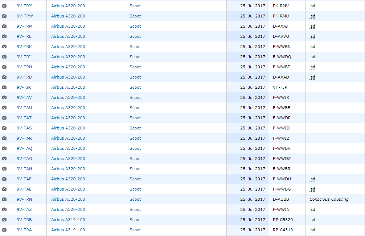365x236 pixels.
Task: Click the camera icon for 9V-TRX
Action: click(x=4, y=6)
